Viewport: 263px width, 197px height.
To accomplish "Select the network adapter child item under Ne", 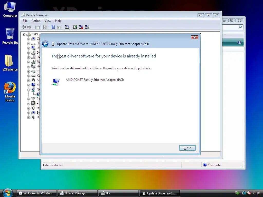I will tap(38, 94).
